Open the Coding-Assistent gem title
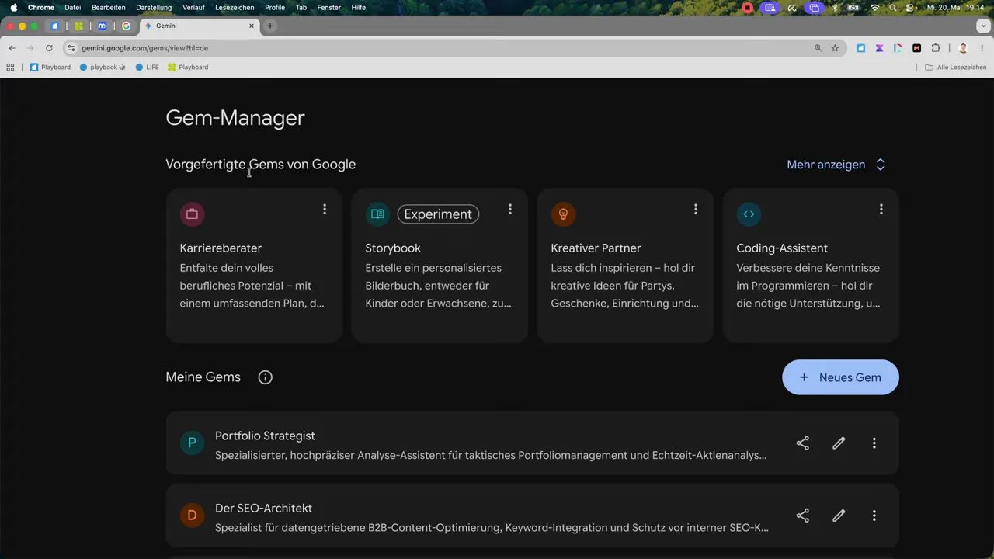 pyautogui.click(x=782, y=248)
